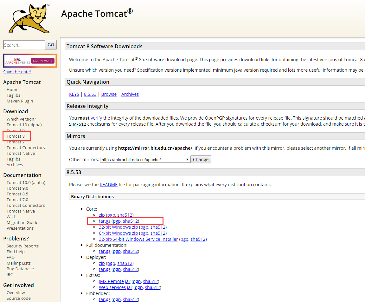The width and height of the screenshot is (365, 302).
Task: Open the verify integrity link
Action: 96,118
